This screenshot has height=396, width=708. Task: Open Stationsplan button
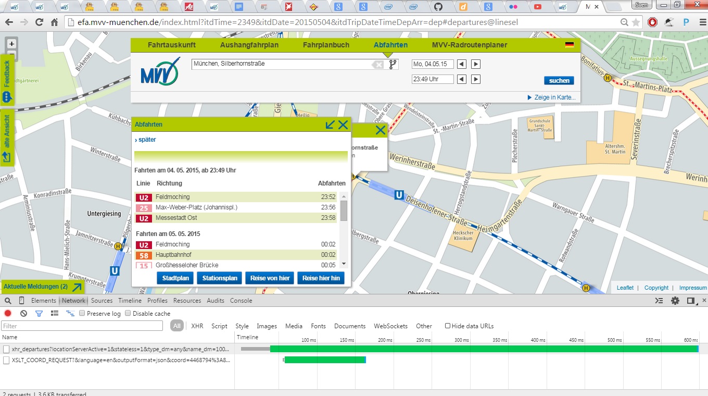[x=220, y=278]
